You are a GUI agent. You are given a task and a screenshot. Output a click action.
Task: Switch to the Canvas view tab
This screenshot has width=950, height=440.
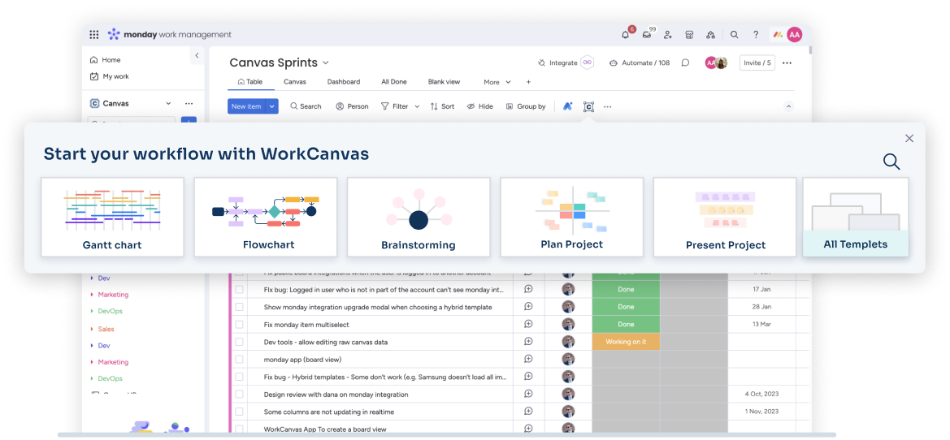click(294, 82)
